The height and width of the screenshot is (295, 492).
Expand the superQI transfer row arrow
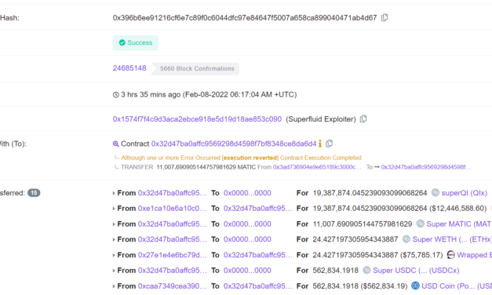[x=114, y=193]
